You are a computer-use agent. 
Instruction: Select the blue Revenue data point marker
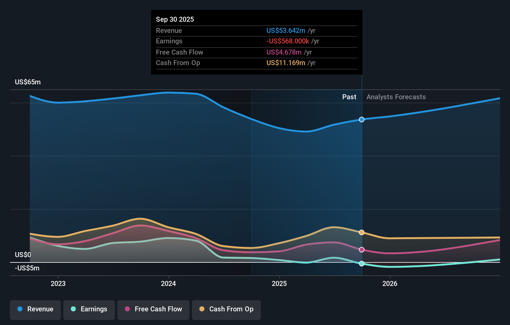[x=362, y=119]
